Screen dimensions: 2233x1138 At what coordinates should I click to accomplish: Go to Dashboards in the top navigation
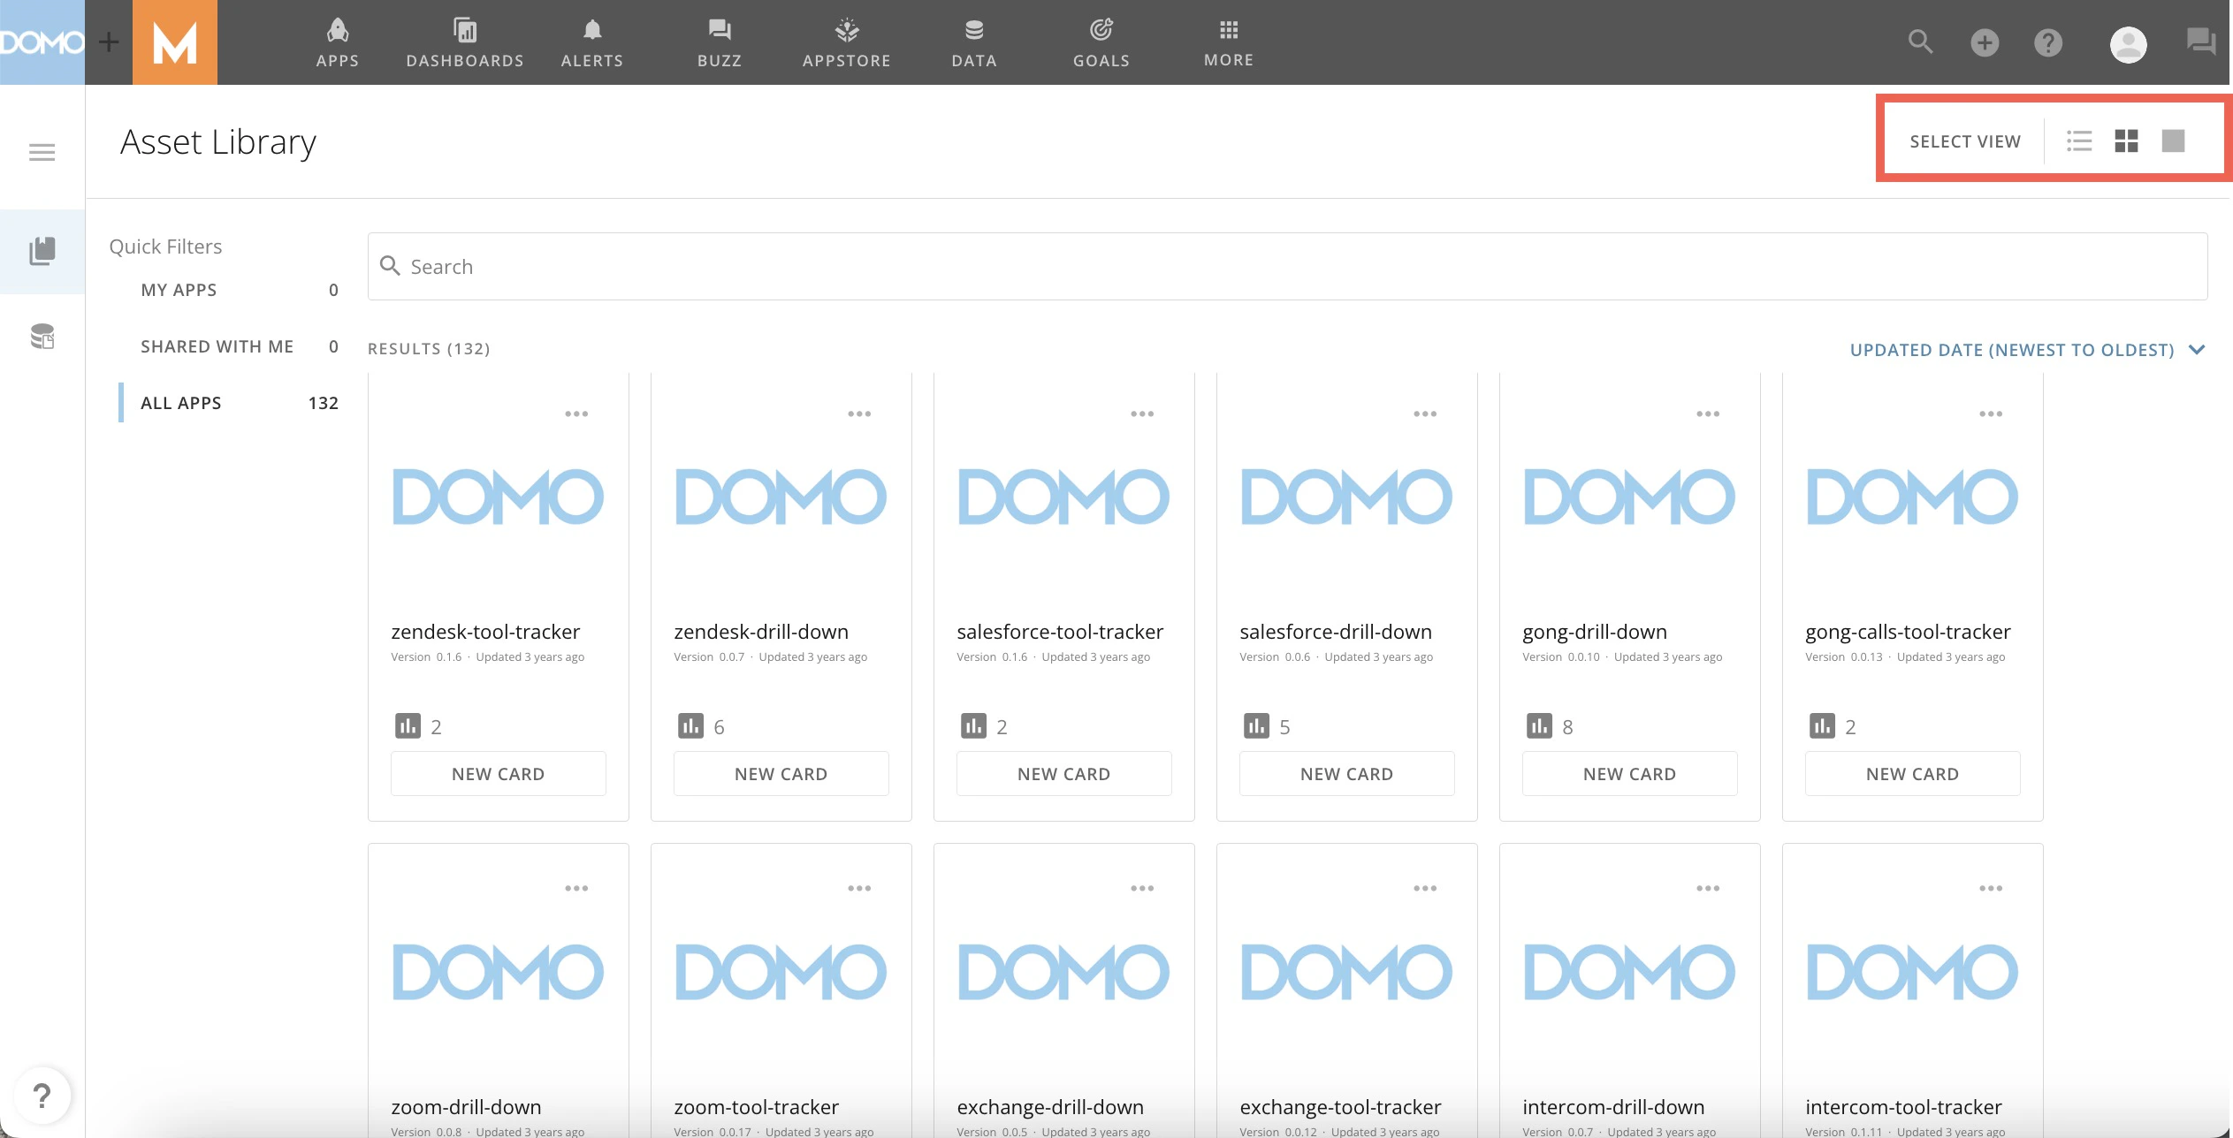point(465,42)
